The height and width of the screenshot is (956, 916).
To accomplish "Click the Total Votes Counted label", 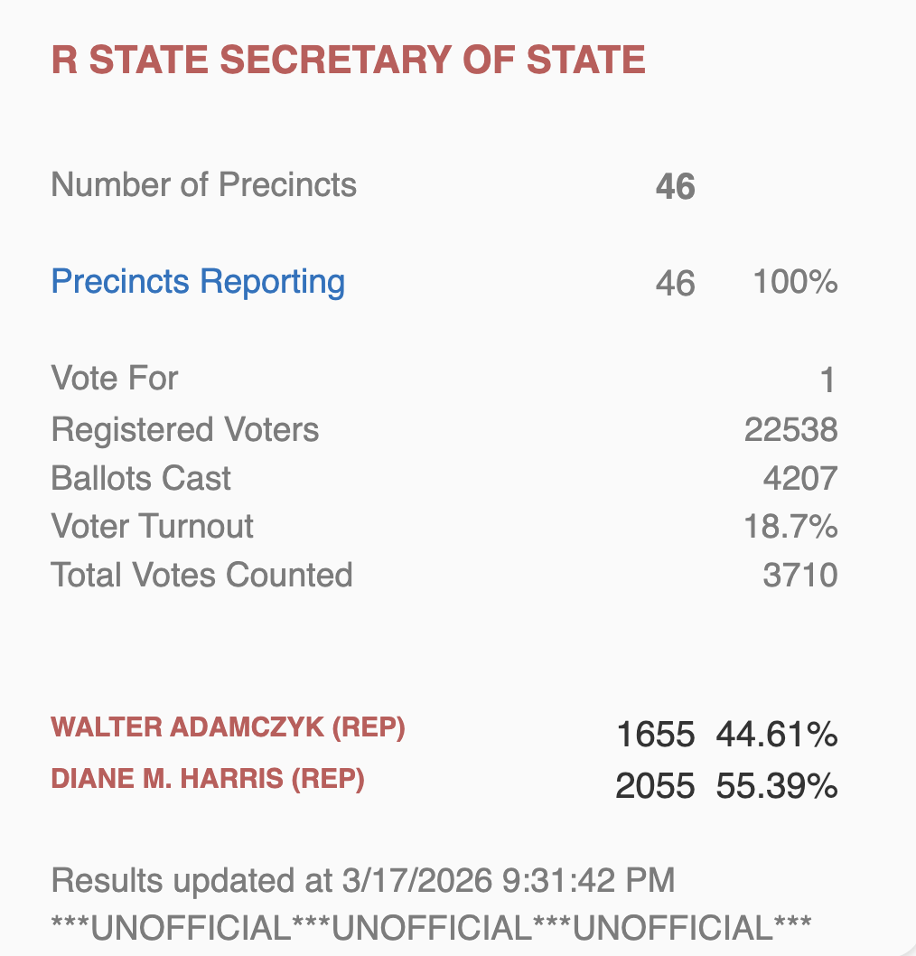I will click(x=201, y=575).
